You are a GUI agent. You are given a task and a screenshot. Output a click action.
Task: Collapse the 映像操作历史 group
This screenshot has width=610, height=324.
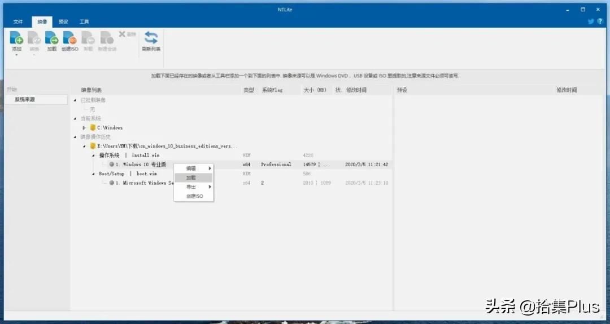75,136
